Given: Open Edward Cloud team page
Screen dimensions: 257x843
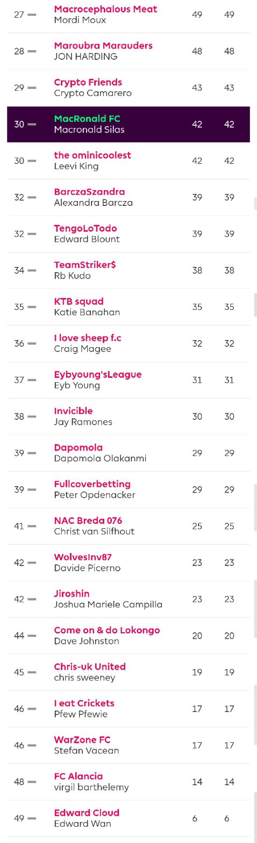Looking at the screenshot, I should pos(87,813).
